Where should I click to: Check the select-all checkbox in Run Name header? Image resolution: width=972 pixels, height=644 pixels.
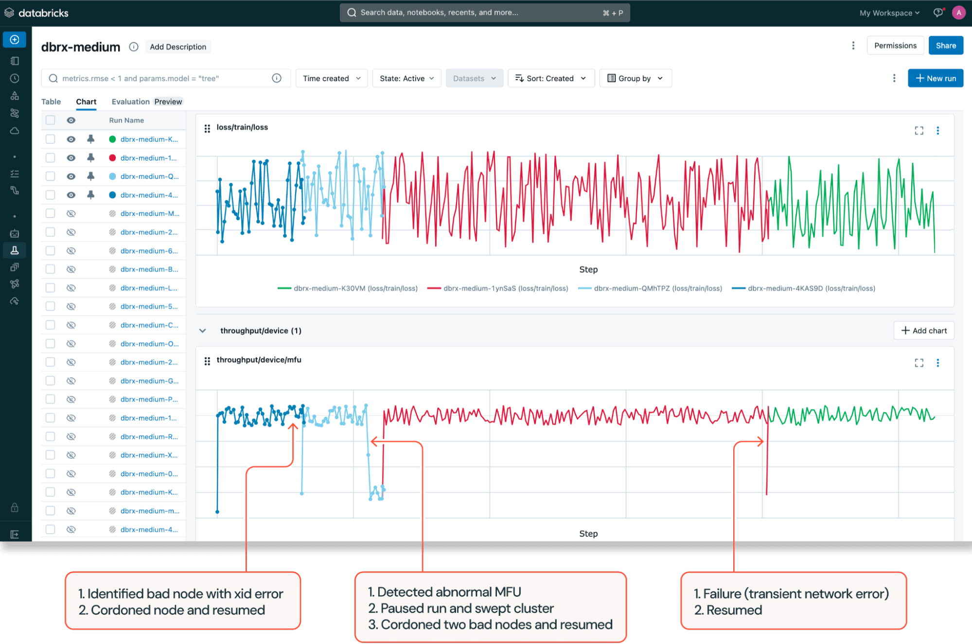pyautogui.click(x=51, y=120)
